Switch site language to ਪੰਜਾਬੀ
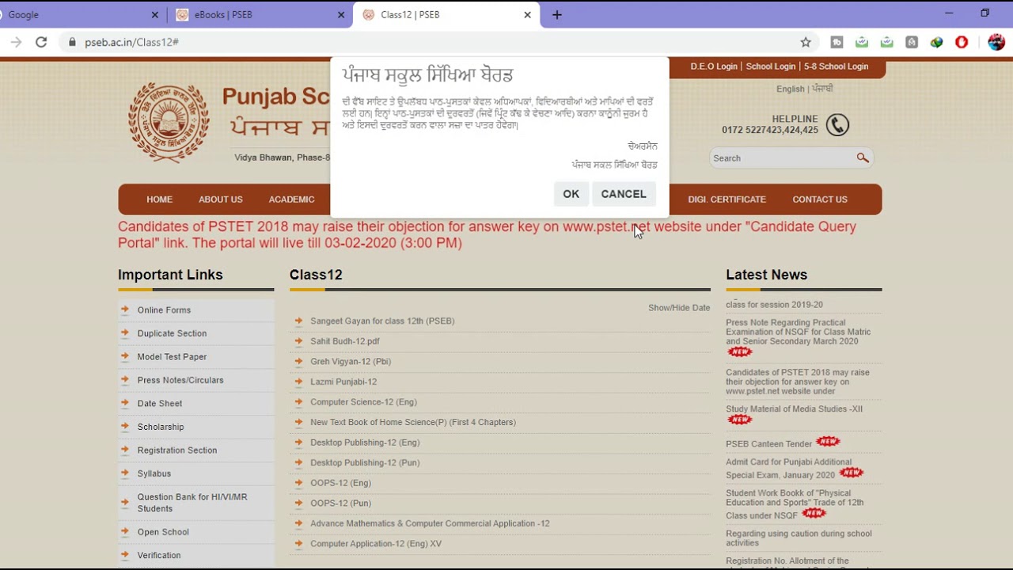This screenshot has width=1013, height=570. pyautogui.click(x=822, y=89)
